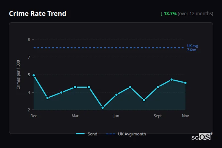Click the '(over 12 months)' text

195,14
